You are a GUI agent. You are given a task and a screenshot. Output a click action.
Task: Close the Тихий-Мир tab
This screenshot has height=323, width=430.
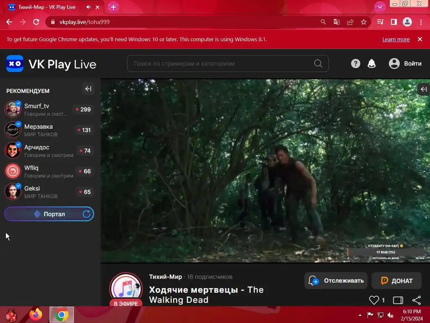point(97,7)
